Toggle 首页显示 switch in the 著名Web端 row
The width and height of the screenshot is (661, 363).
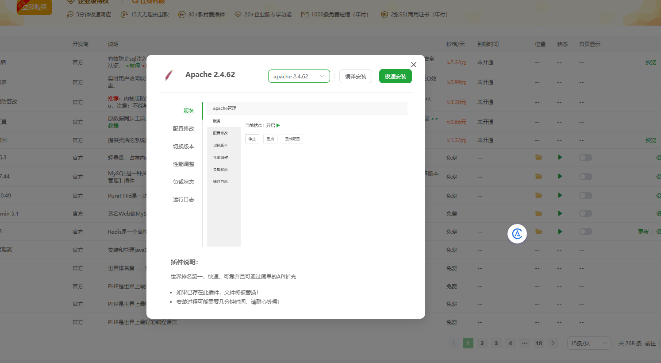pos(586,213)
